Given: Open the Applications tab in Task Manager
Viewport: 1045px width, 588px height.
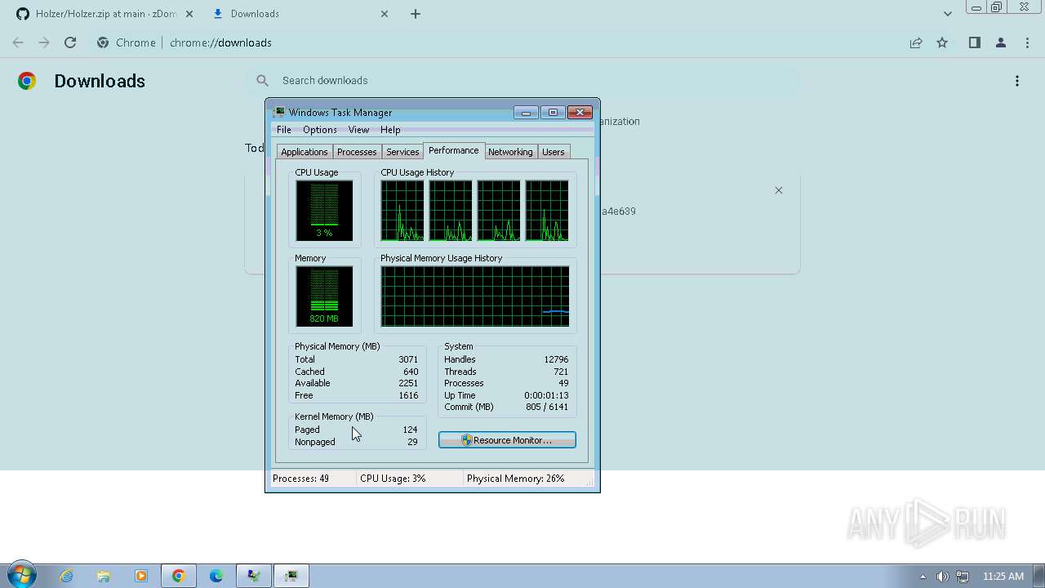Looking at the screenshot, I should [304, 152].
